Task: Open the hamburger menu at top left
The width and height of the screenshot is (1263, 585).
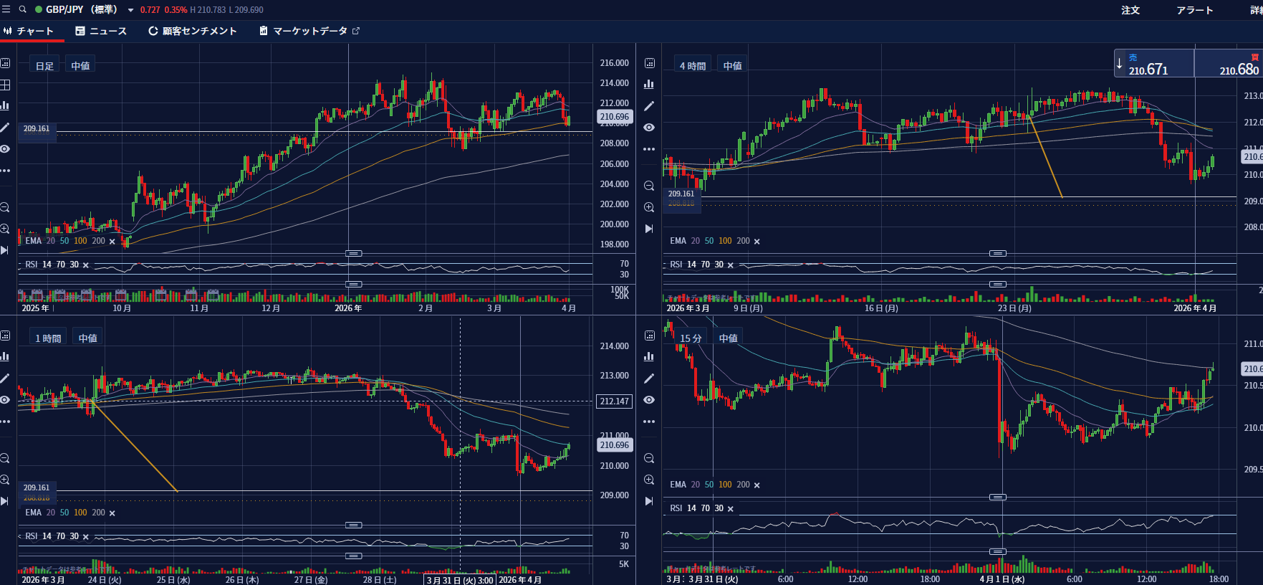Action: (x=6, y=9)
